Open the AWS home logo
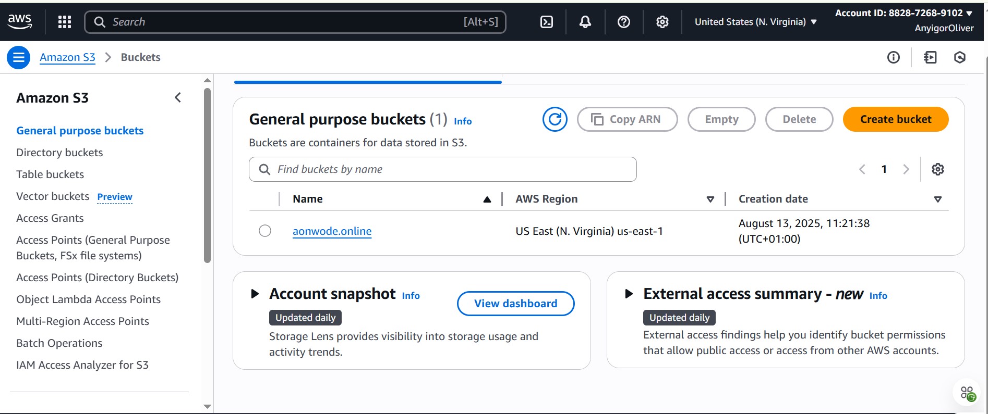This screenshot has height=414, width=988. [x=20, y=21]
